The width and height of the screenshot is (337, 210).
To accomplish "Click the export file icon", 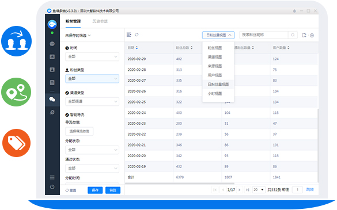I will [304, 35].
